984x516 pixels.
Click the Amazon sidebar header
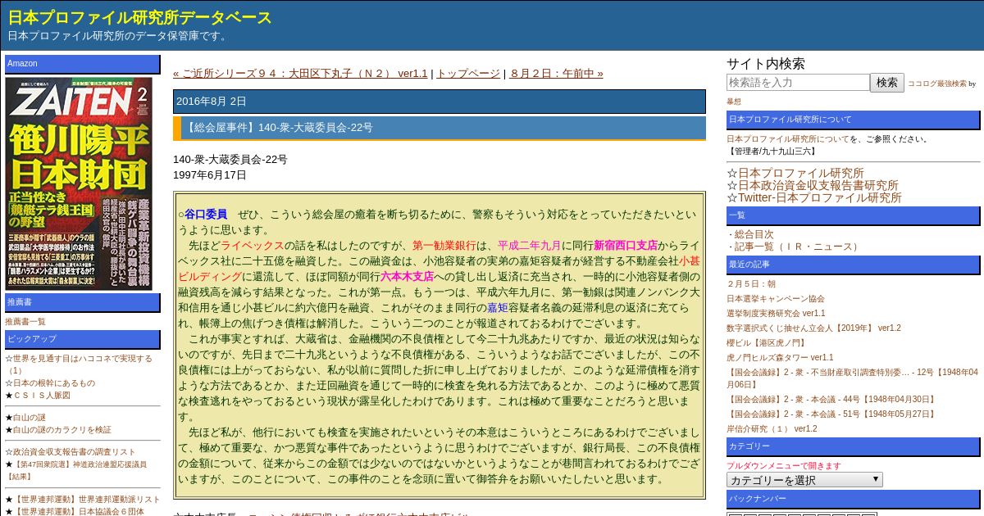pyautogui.click(x=83, y=64)
